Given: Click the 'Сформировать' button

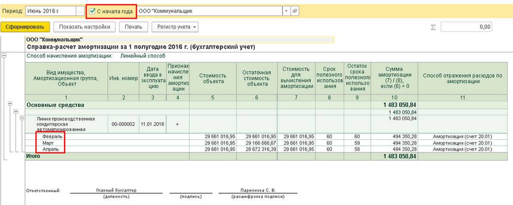Looking at the screenshot, I should [x=25, y=27].
